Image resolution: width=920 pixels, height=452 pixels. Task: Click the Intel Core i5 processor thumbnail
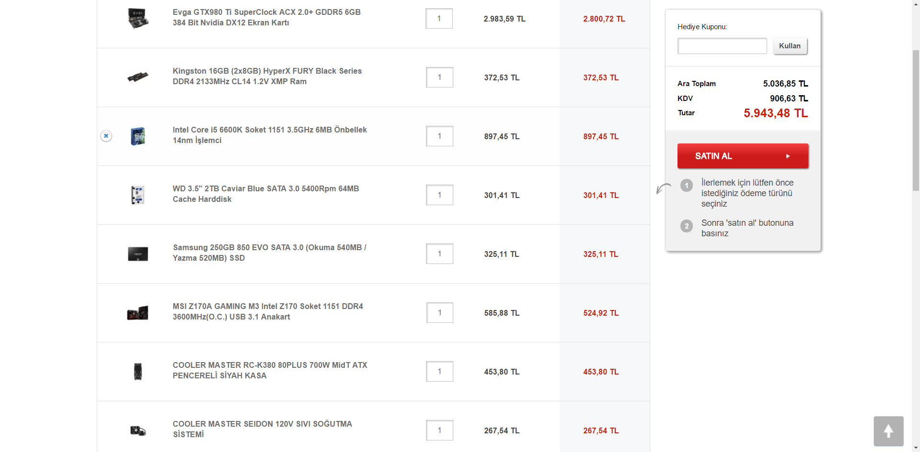tap(138, 136)
